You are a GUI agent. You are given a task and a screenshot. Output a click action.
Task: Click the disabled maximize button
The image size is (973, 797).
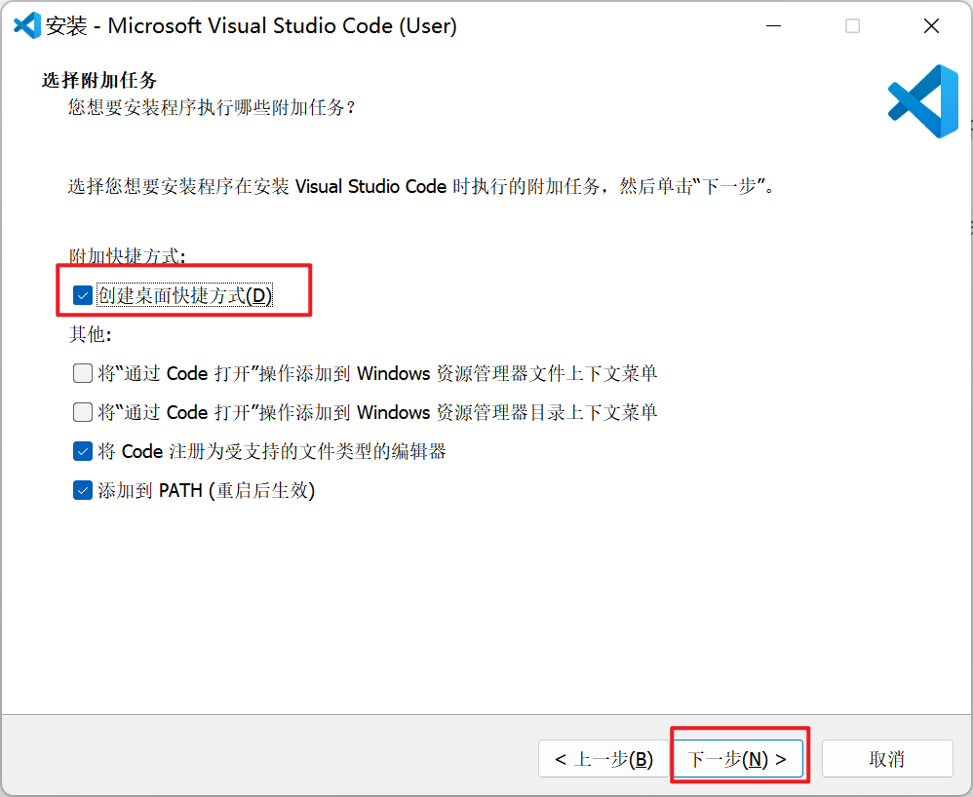point(853,26)
